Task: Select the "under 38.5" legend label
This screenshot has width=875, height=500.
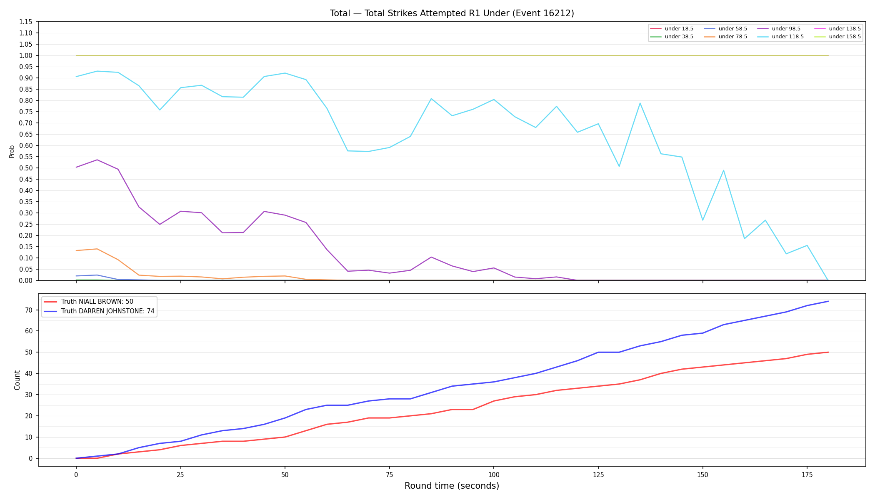Action: click(679, 37)
